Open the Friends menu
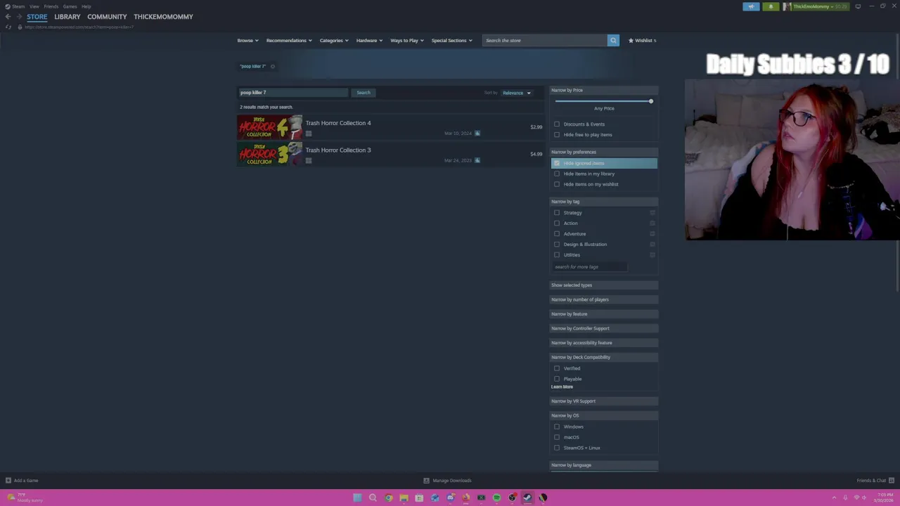Image resolution: width=900 pixels, height=506 pixels. coord(51,6)
